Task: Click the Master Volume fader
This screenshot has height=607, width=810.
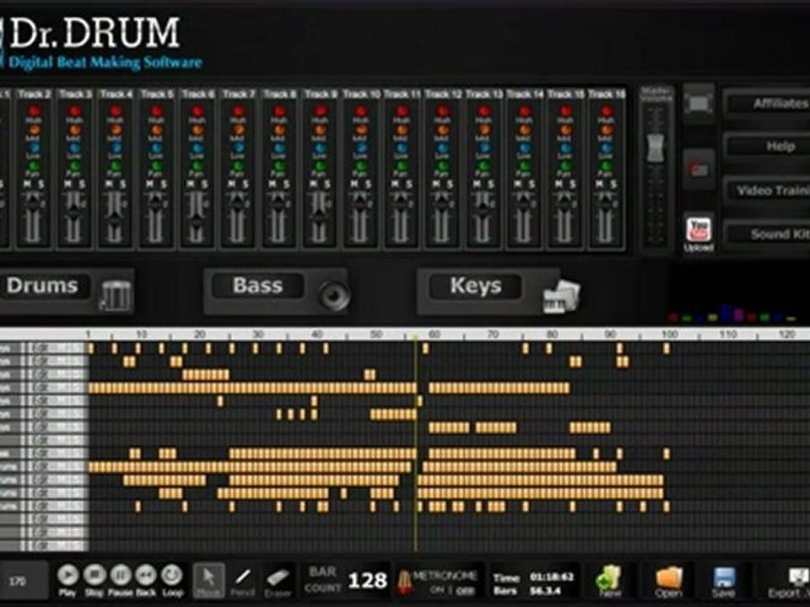Action: coord(656,148)
